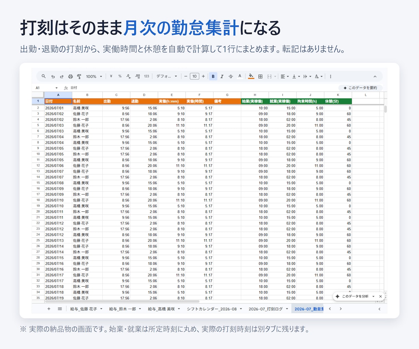Switch to the 給与_鈴木 一郎 sheet tab
Viewport: 419px width, 349px height.
(x=122, y=309)
